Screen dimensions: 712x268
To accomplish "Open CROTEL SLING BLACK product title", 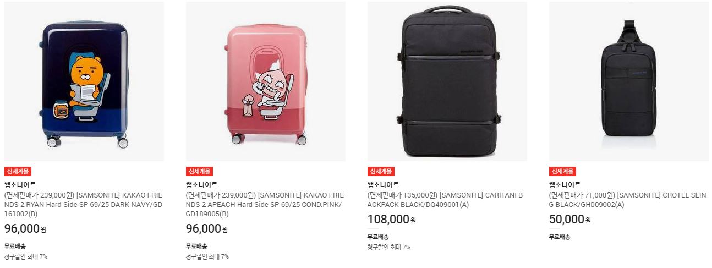I will click(x=627, y=200).
